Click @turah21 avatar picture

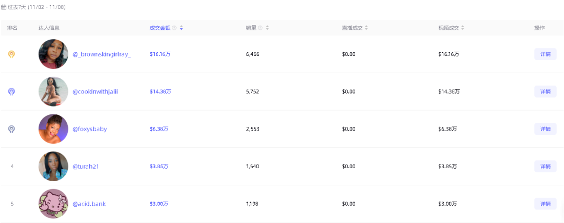click(x=53, y=166)
